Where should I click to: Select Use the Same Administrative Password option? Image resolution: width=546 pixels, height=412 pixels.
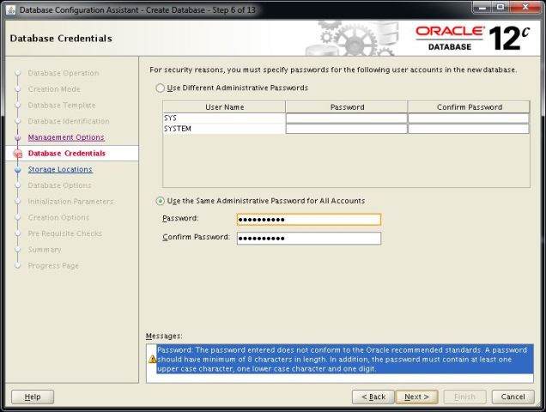tap(160, 201)
